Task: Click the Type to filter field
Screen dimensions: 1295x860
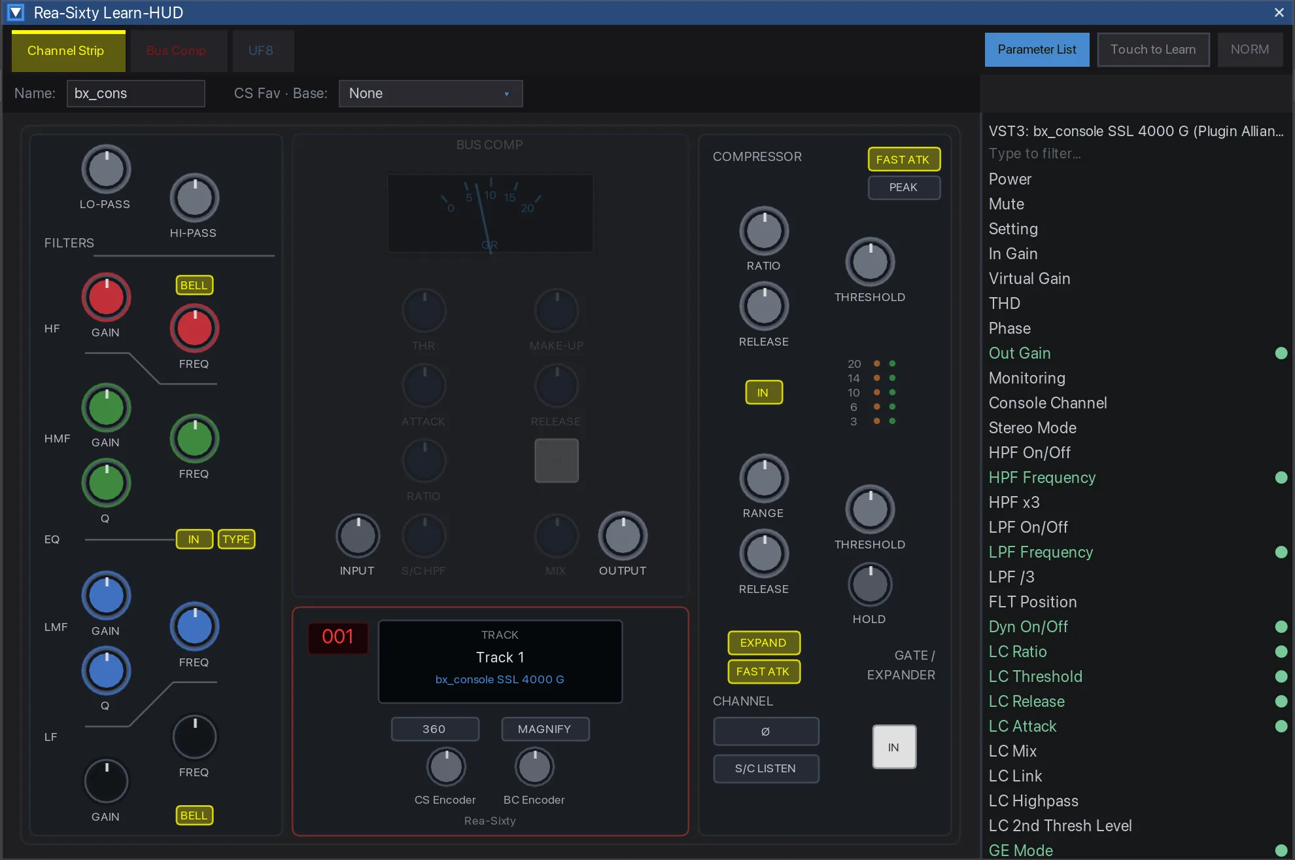Action: pyautogui.click(x=1136, y=154)
